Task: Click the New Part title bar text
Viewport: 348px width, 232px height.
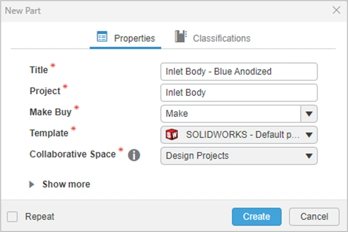Action: (23, 10)
